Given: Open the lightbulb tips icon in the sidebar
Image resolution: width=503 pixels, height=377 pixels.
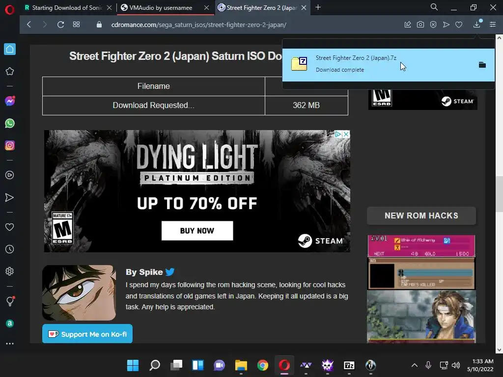Looking at the screenshot, I should point(10,301).
